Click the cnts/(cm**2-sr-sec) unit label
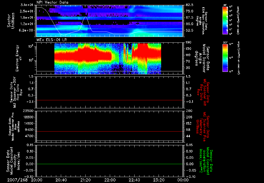The height and width of the screenshot is (183, 264). coord(238,20)
